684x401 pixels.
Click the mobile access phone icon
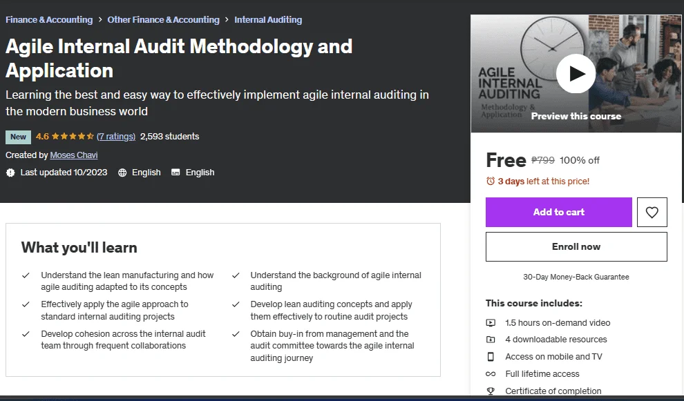(491, 357)
